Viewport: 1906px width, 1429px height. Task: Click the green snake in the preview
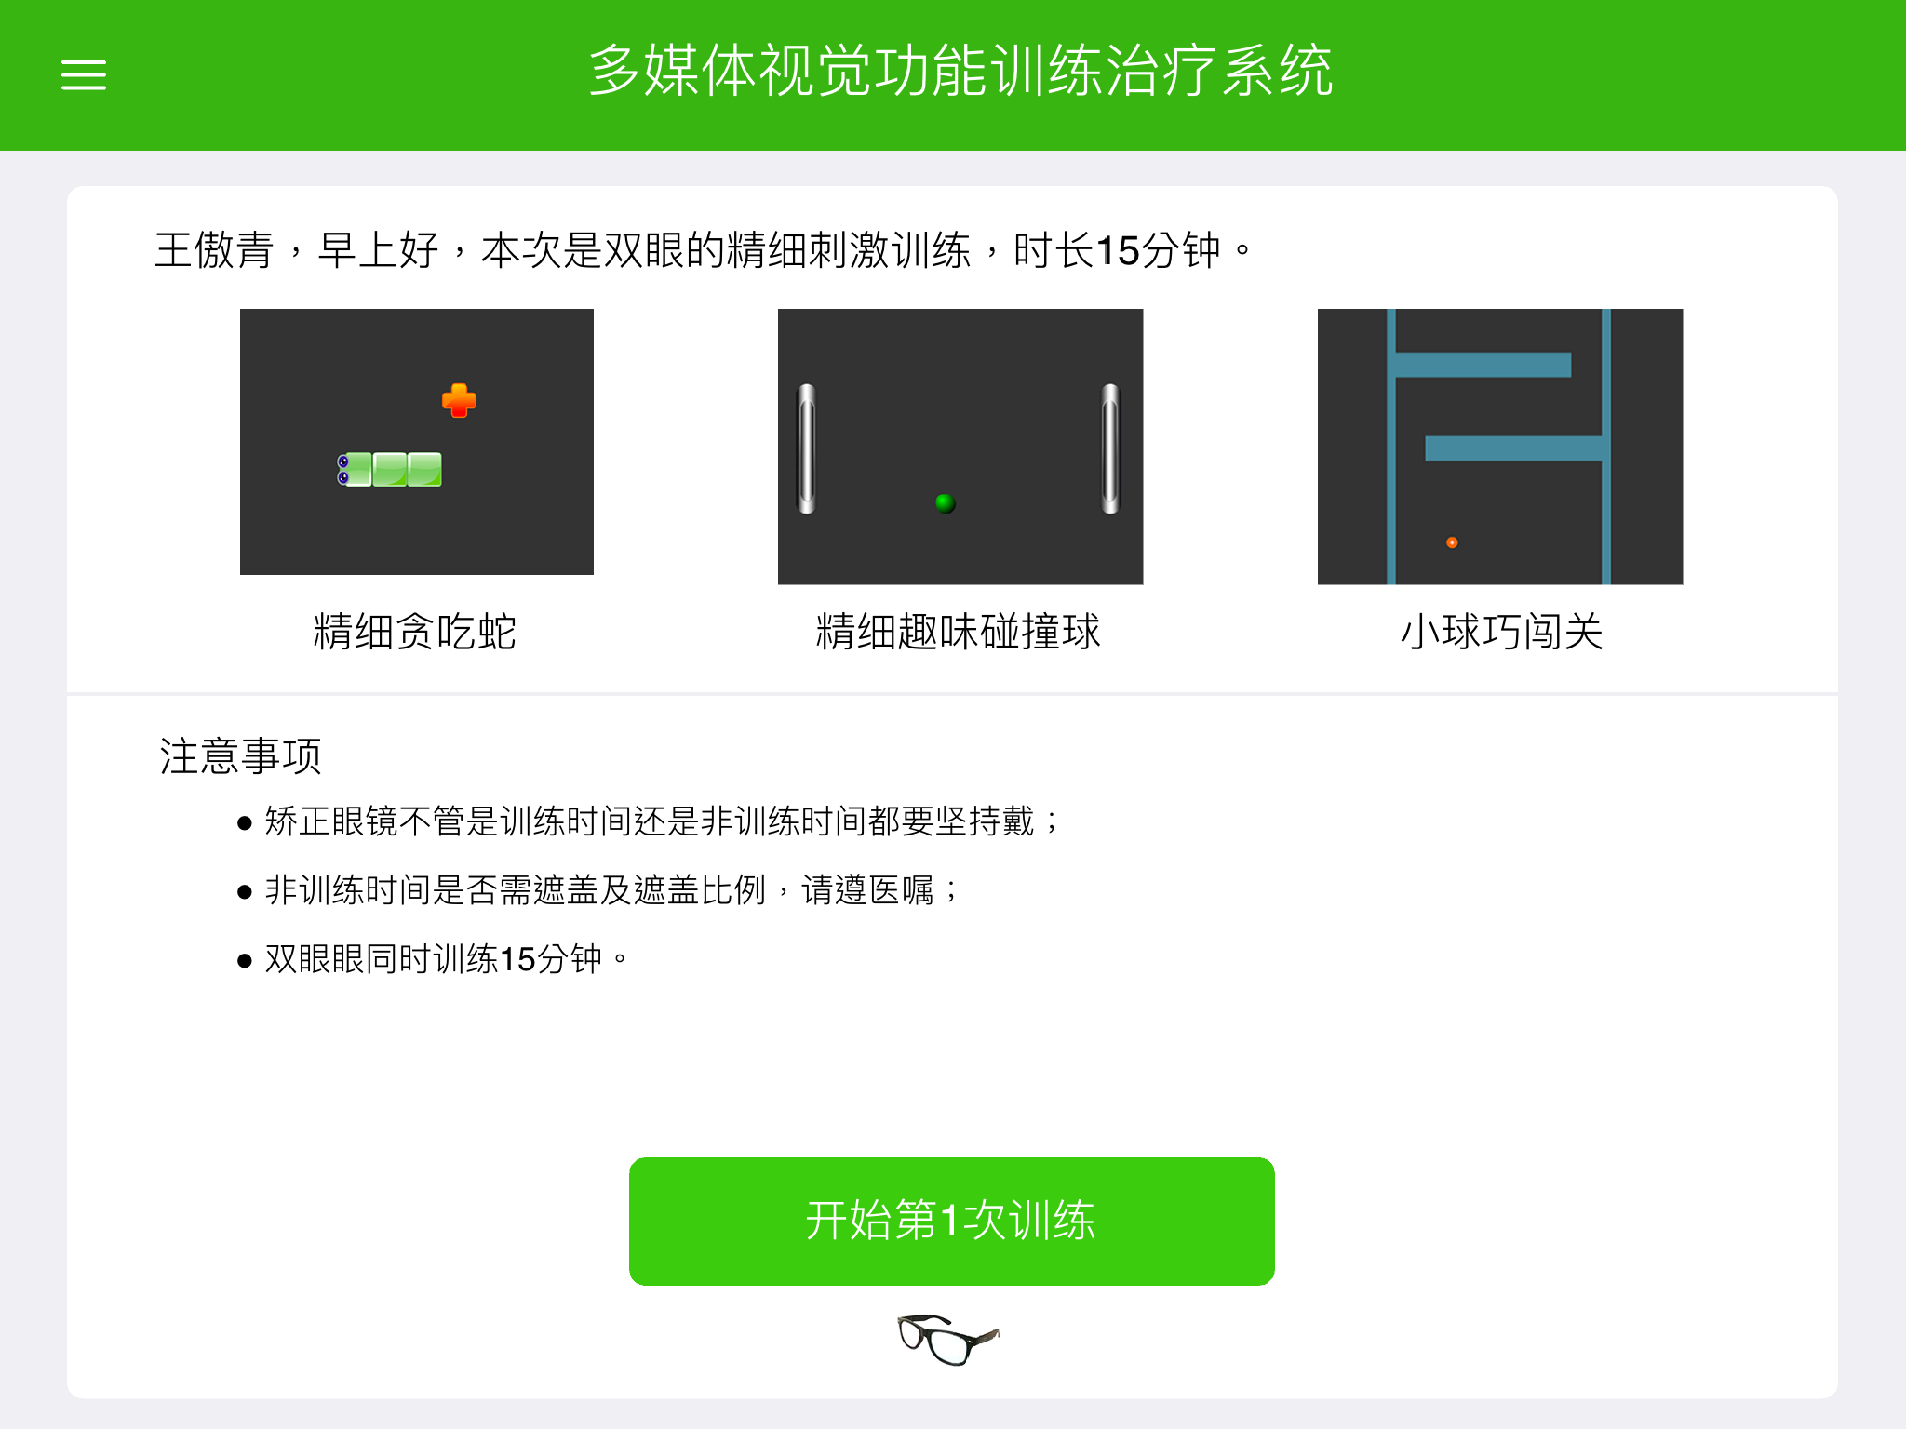tap(389, 469)
